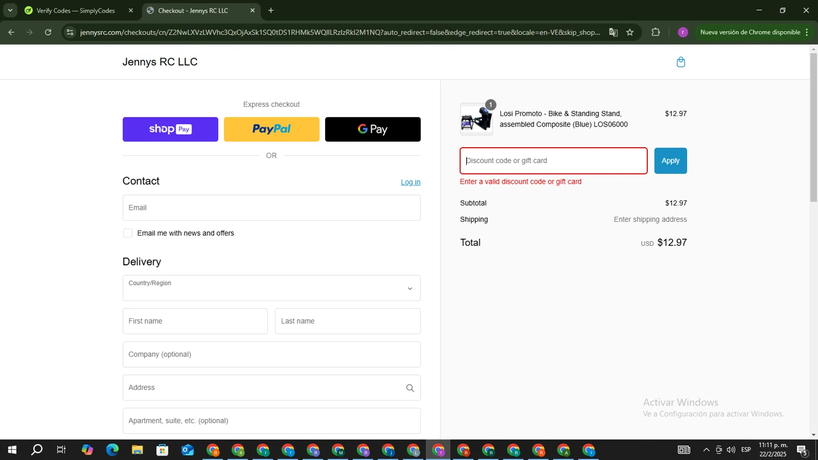Expand the Country/Region dropdown
This screenshot has height=460, width=818.
[272, 288]
